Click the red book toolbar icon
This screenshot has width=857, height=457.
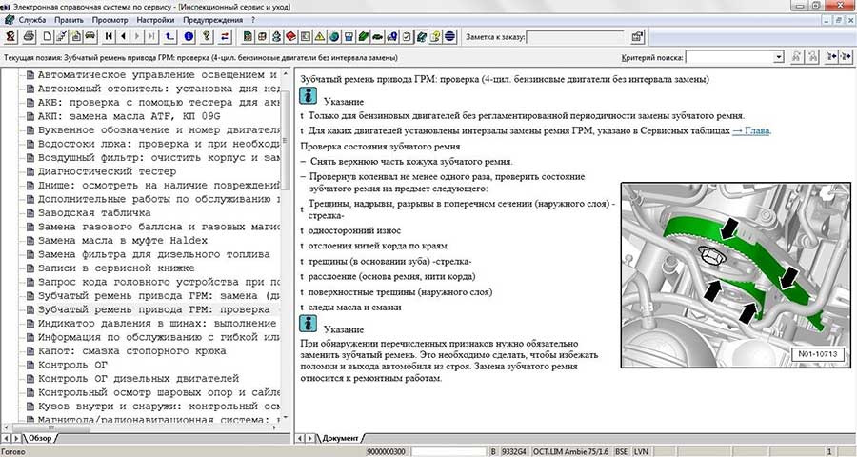click(290, 36)
